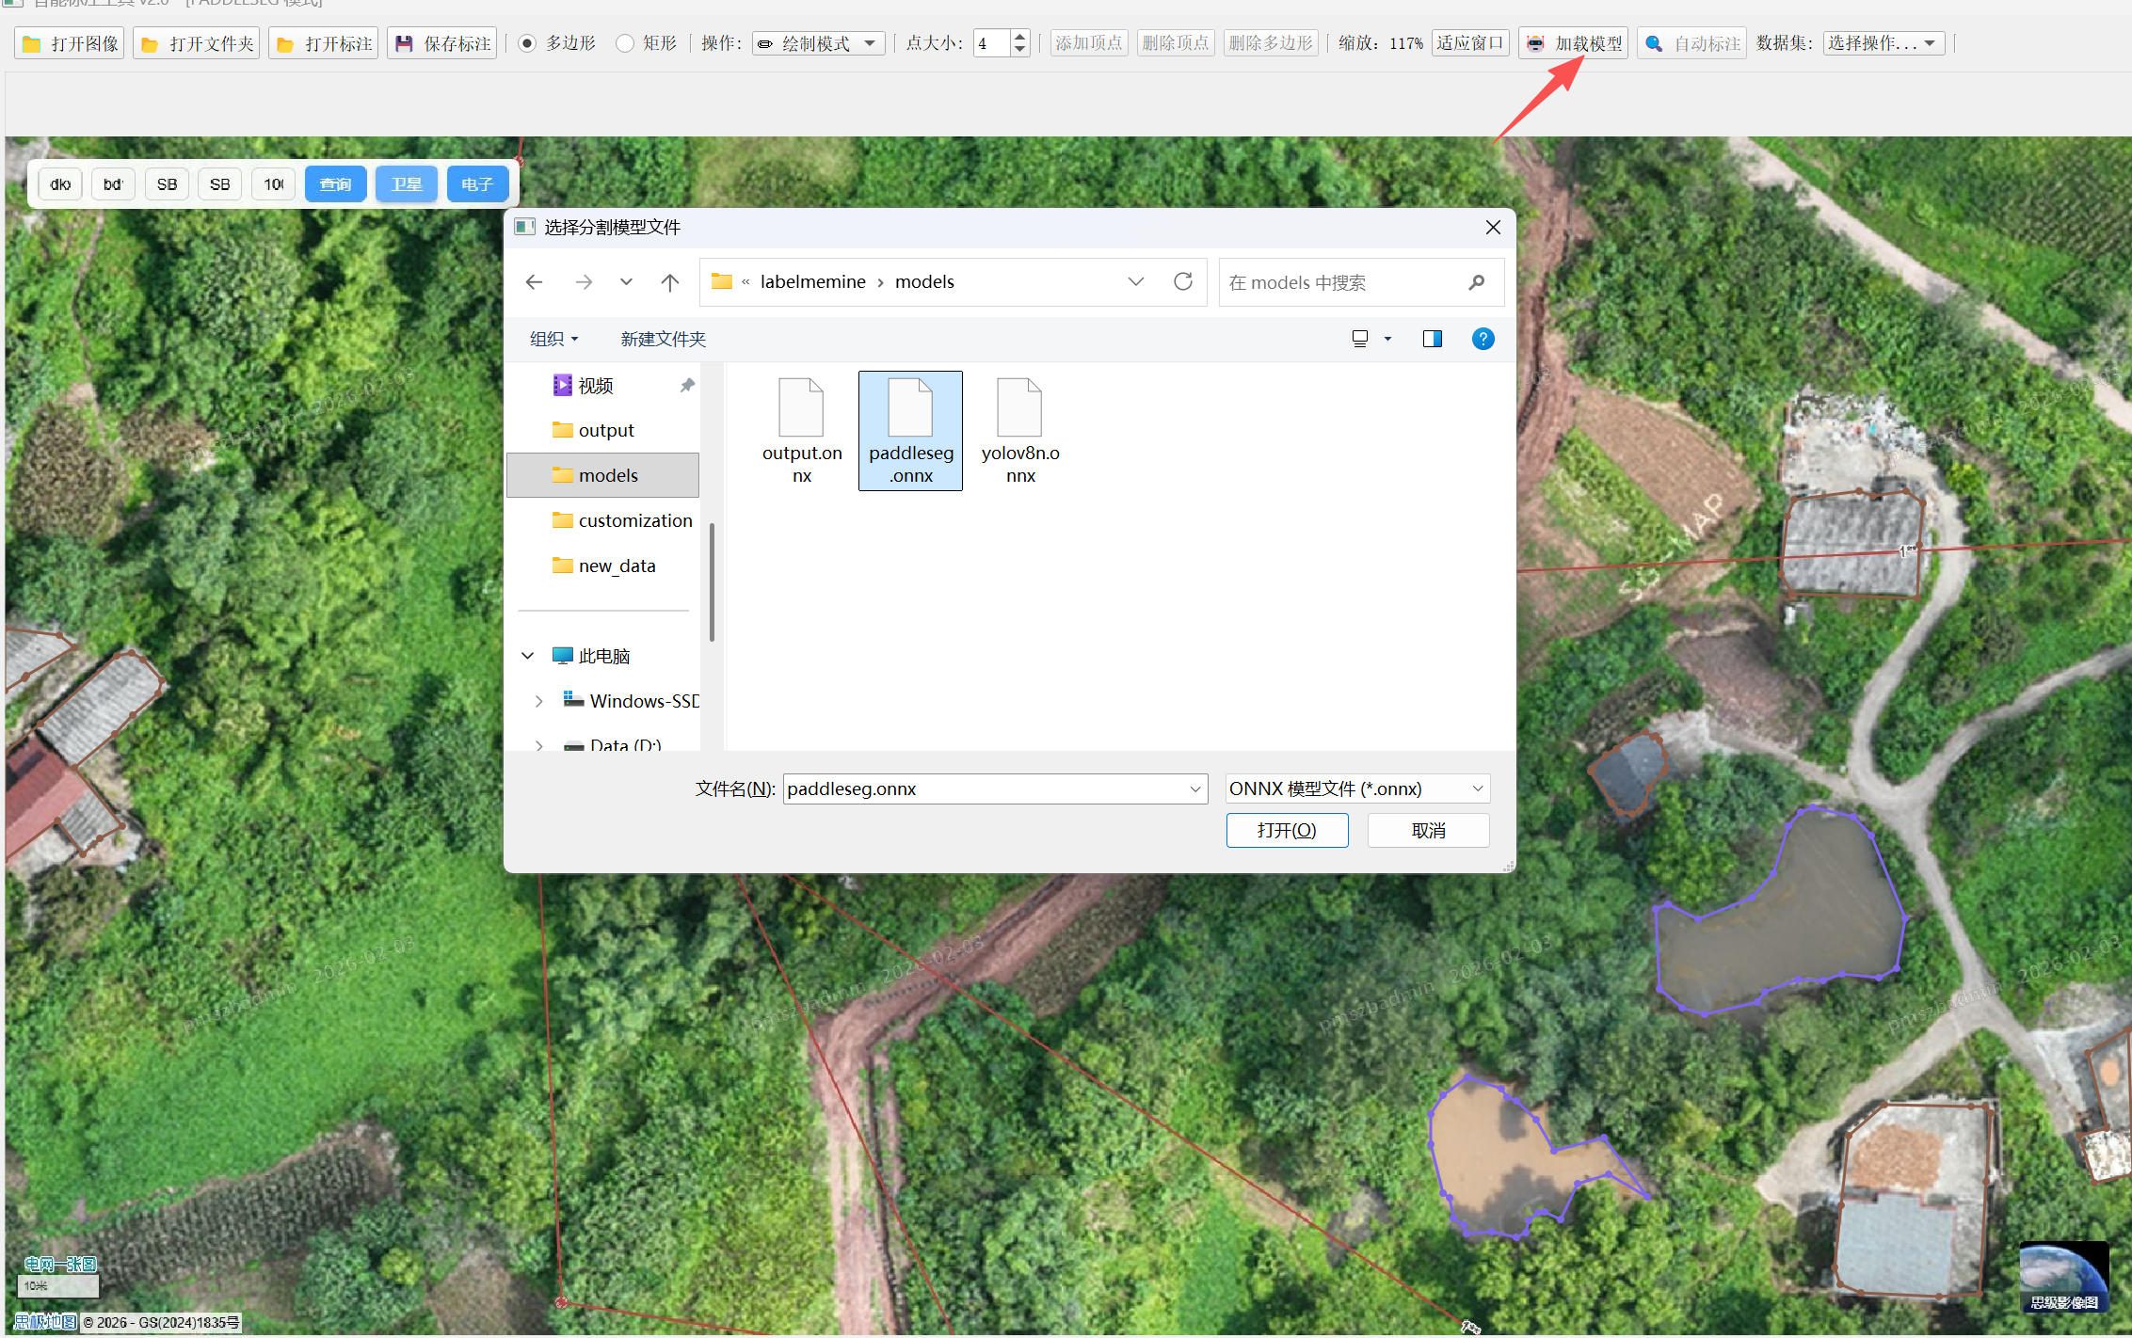
Task: Select the 多边形 radio button
Action: (527, 43)
